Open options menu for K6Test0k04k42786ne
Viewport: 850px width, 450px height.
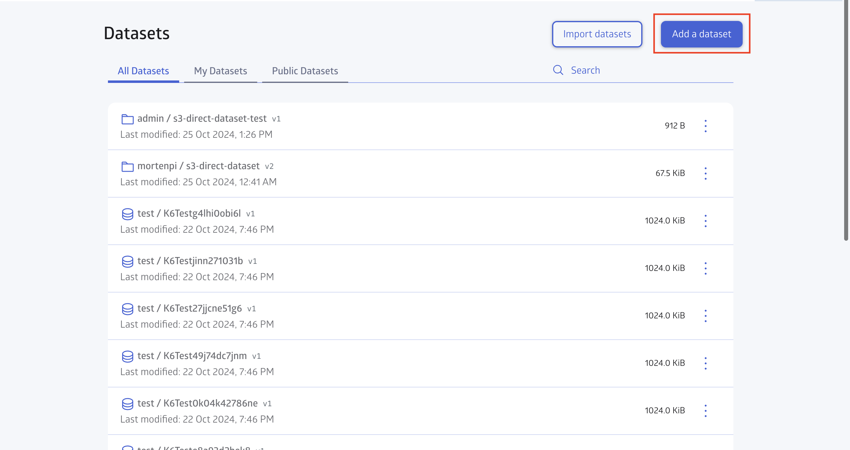(705, 411)
